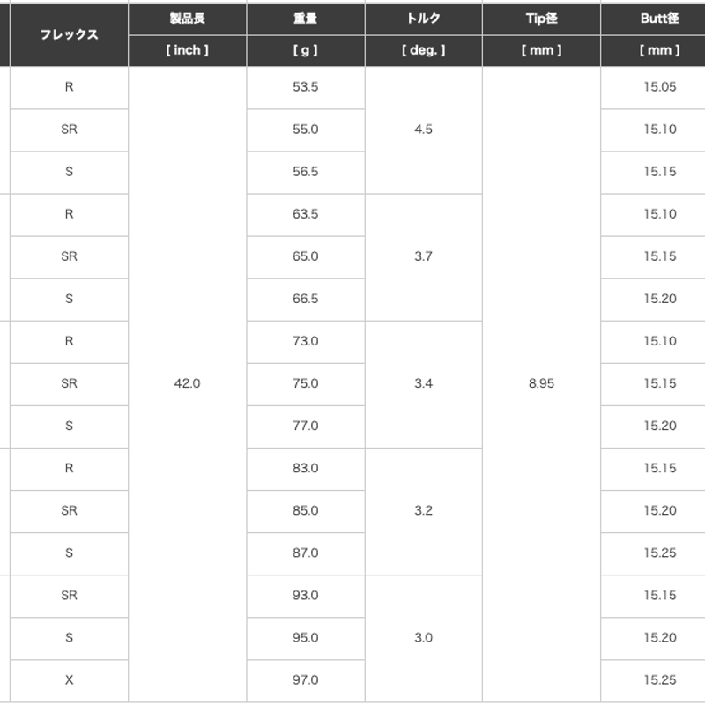Select the [ deg. ] unit header

point(424,51)
